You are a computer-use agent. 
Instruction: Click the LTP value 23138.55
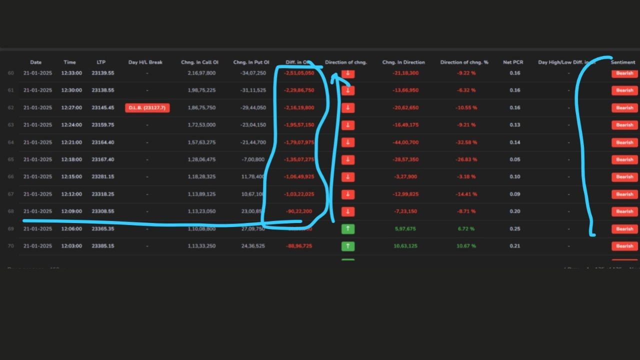103,90
